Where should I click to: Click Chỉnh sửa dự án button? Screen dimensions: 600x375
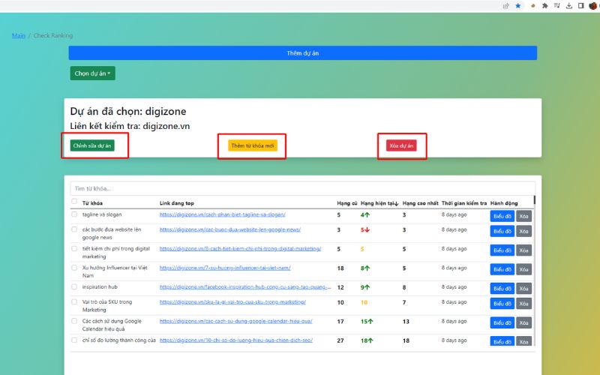(91, 145)
